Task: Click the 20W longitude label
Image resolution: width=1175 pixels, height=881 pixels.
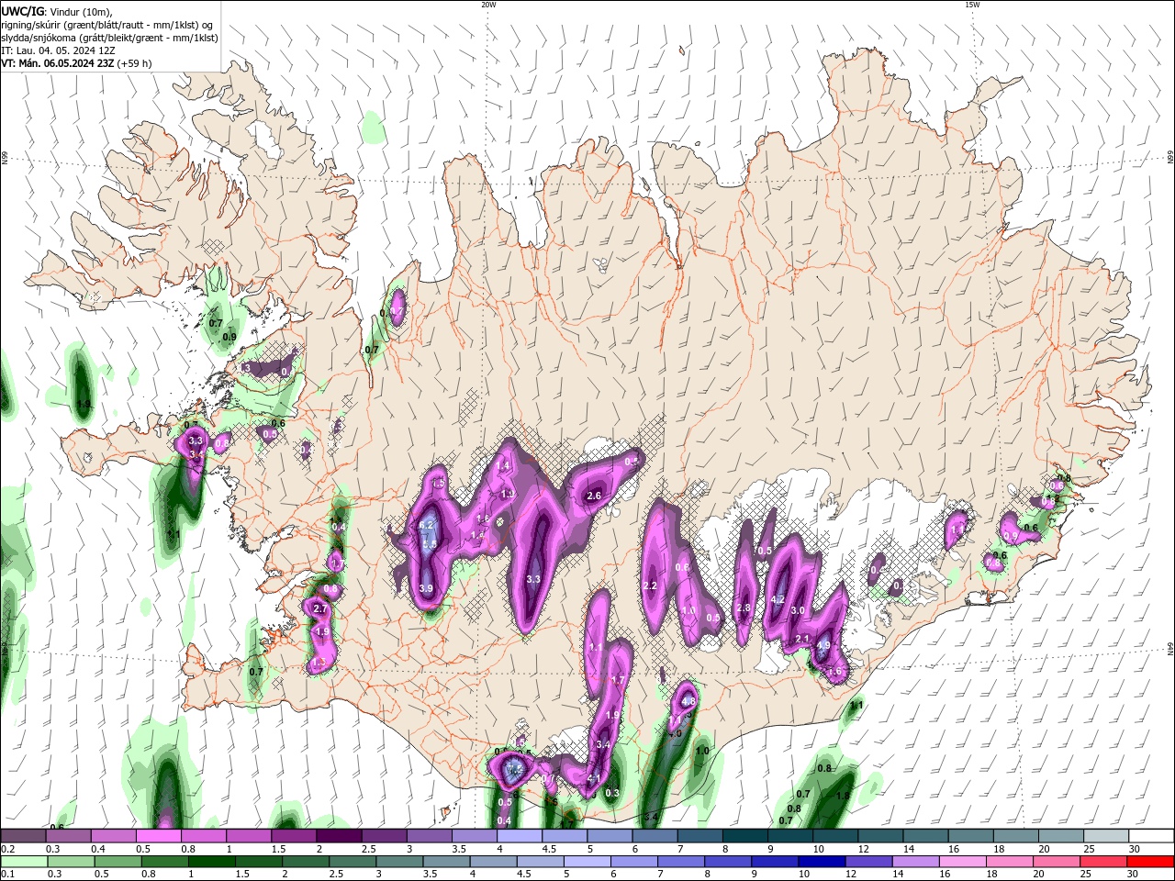Action: click(488, 5)
